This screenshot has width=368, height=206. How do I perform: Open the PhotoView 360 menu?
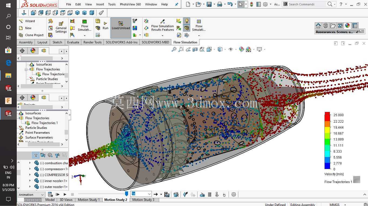coord(130,4)
